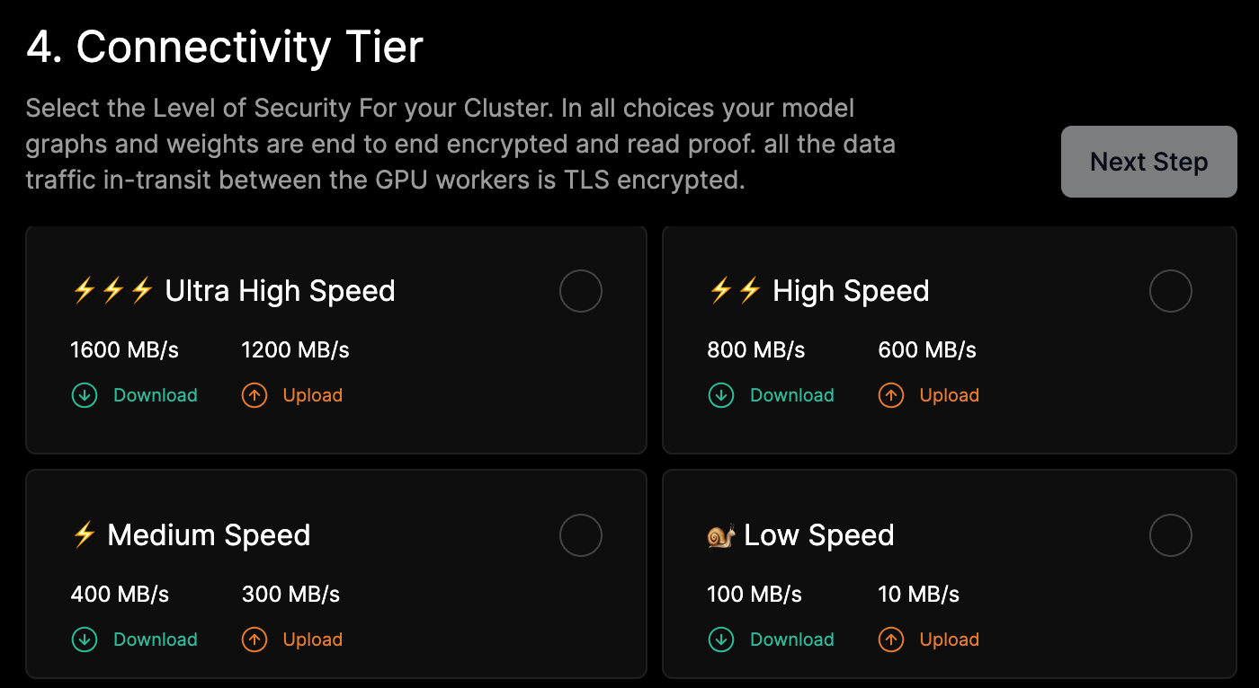Click the Low Speed upload arrow icon
1259x688 pixels.
tap(891, 639)
